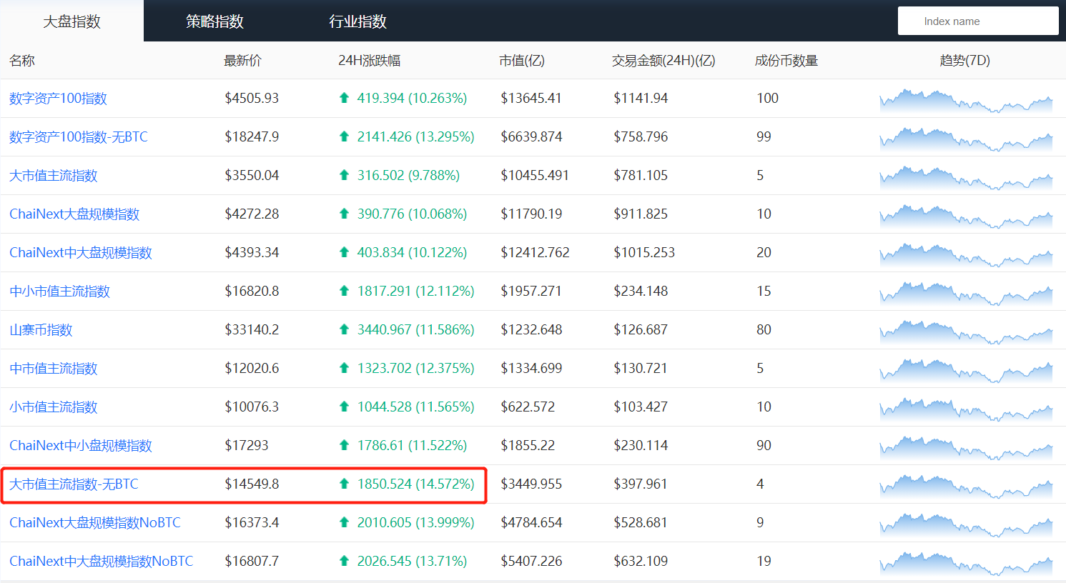
Task: Click the 交易金额(24H)(亿) column header
Action: pos(663,61)
